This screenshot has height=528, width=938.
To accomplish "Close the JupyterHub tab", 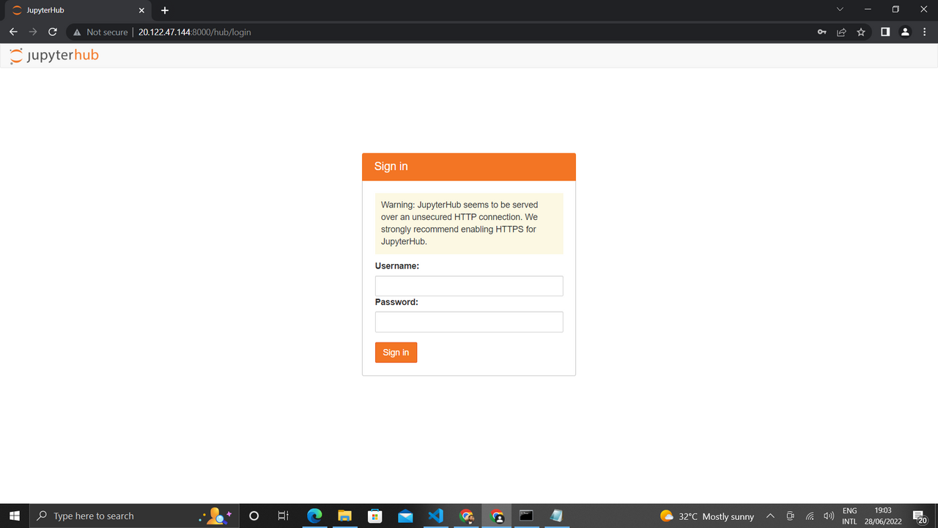I will click(x=141, y=10).
